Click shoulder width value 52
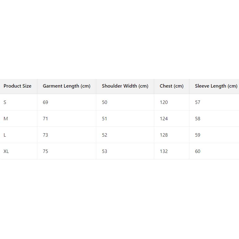 tap(105, 135)
